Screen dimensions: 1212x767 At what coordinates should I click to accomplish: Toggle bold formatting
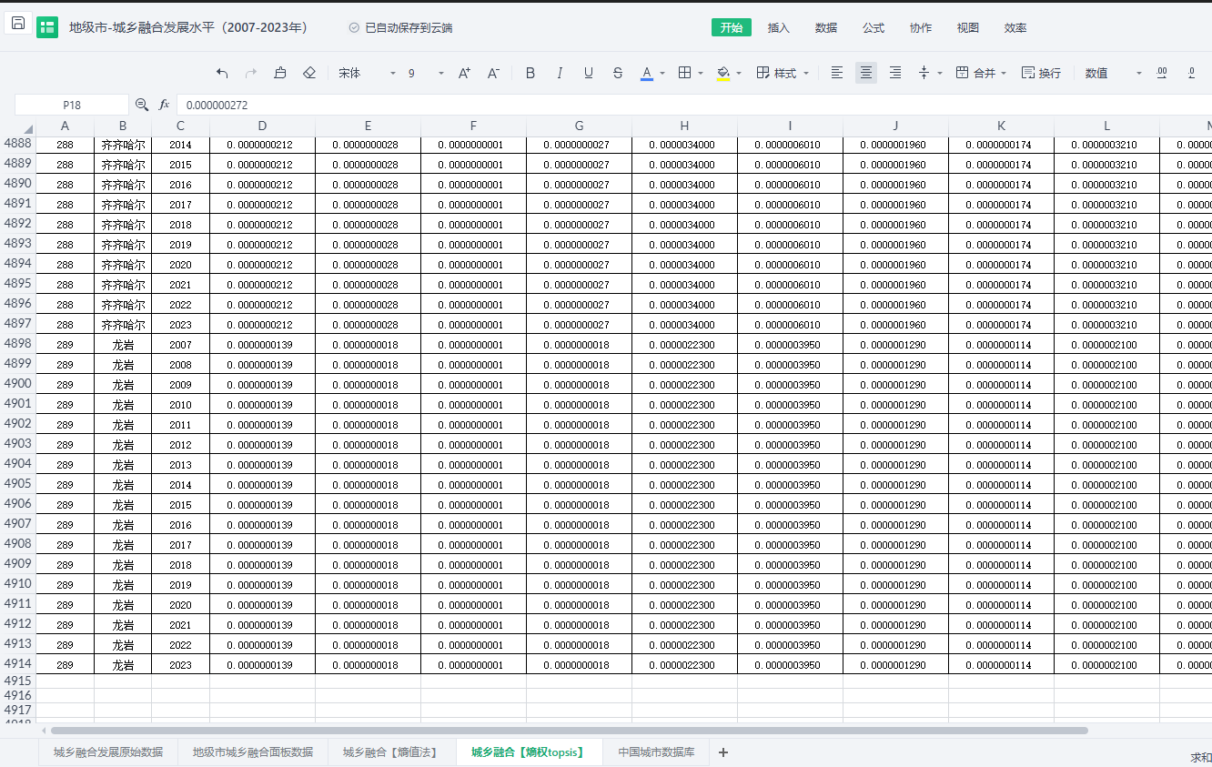pyautogui.click(x=530, y=73)
